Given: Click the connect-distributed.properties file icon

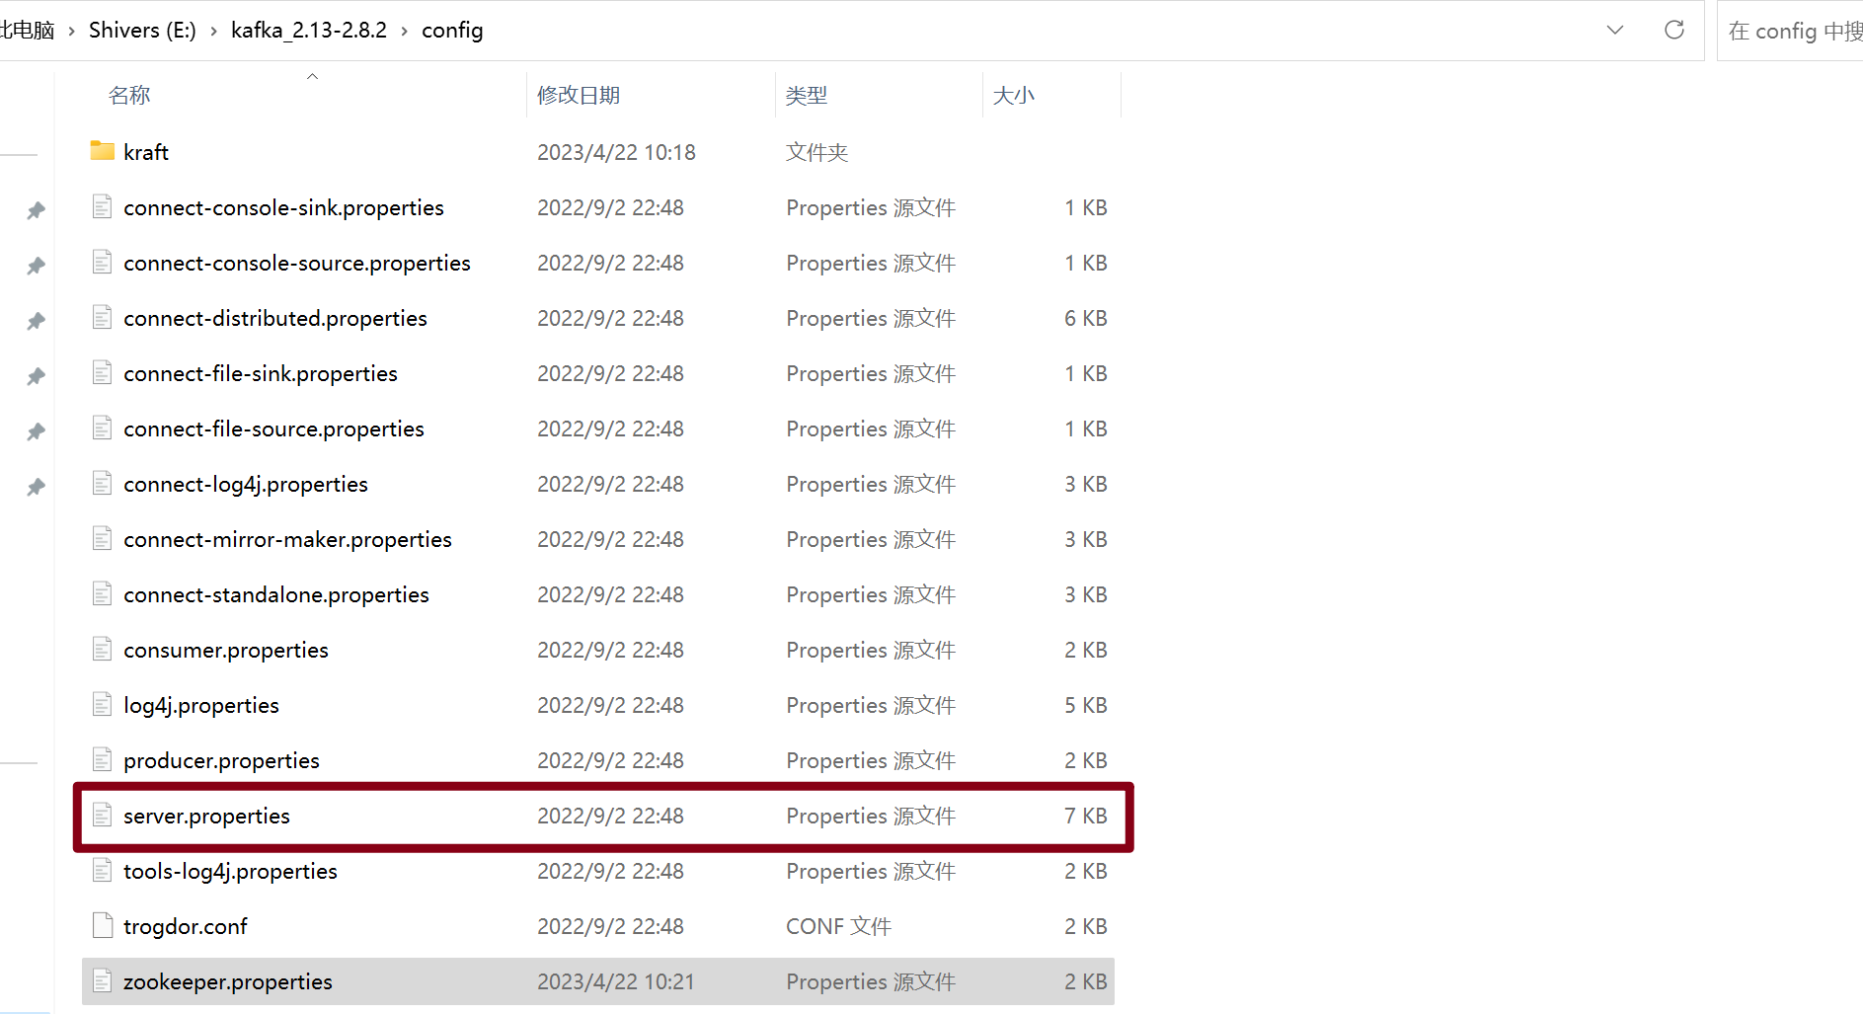Looking at the screenshot, I should coord(102,317).
